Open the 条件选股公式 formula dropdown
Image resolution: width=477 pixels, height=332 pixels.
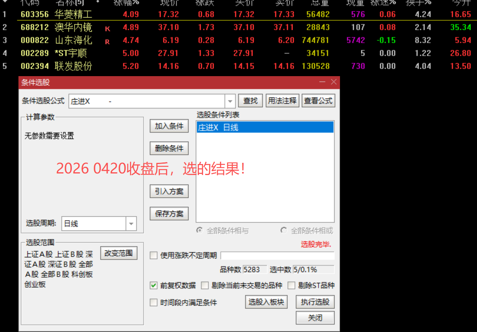(230, 101)
